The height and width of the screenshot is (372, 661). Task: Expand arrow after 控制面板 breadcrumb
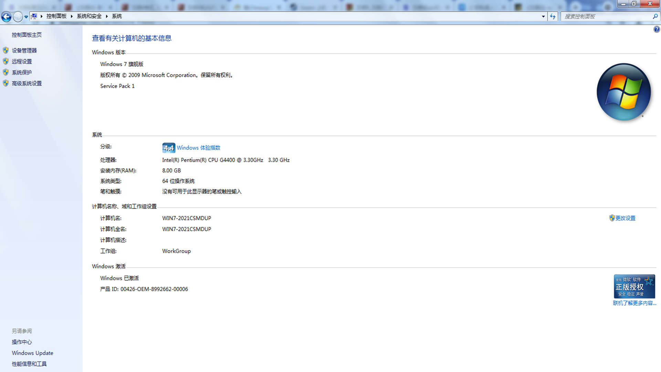[x=72, y=16]
